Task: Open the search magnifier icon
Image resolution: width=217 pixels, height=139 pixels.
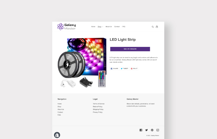Action: (x=153, y=27)
